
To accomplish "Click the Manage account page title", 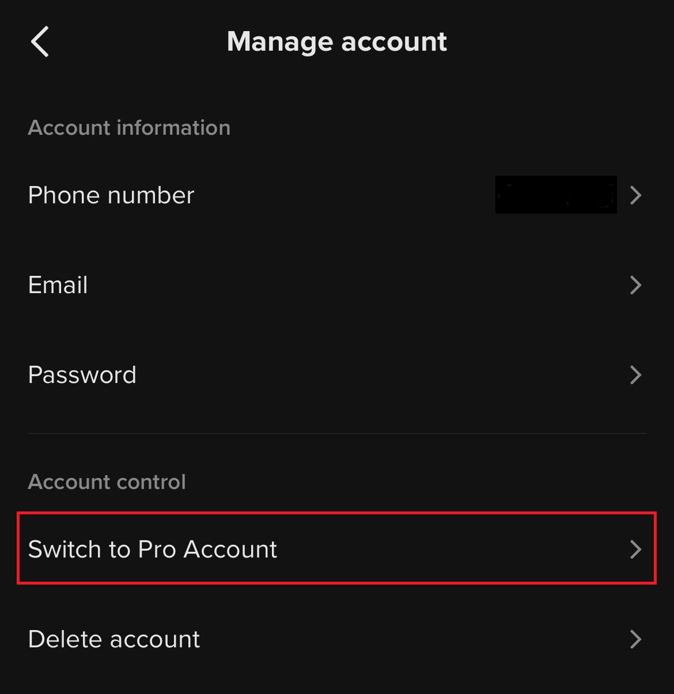I will coord(337,42).
